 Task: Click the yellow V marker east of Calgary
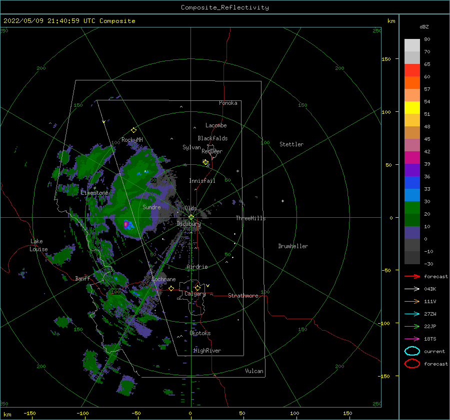(208, 286)
